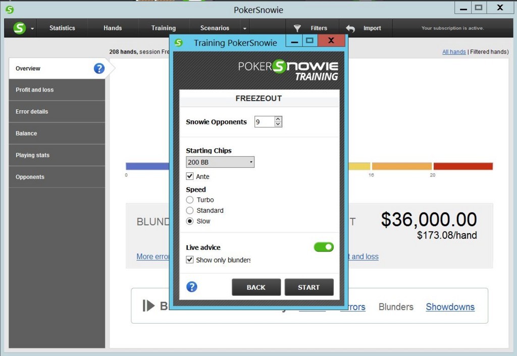Click the Filters funnel icon
This screenshot has height=356, width=517.
coord(297,28)
